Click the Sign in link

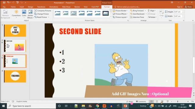point(179,7)
